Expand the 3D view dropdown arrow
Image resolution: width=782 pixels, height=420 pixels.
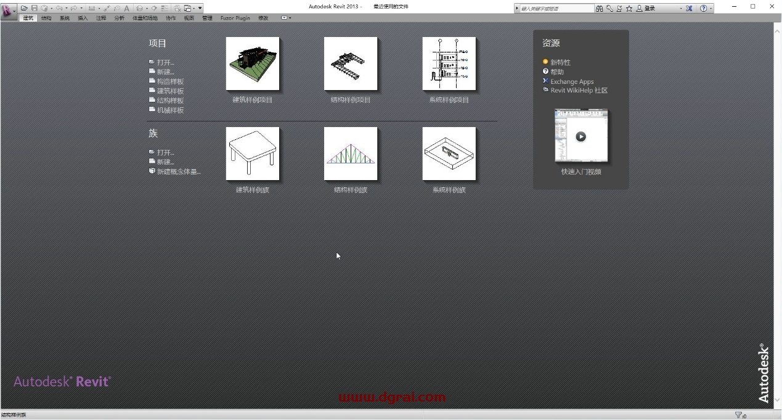tap(147, 8)
